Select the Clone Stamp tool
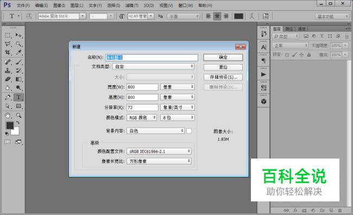 click(8, 71)
